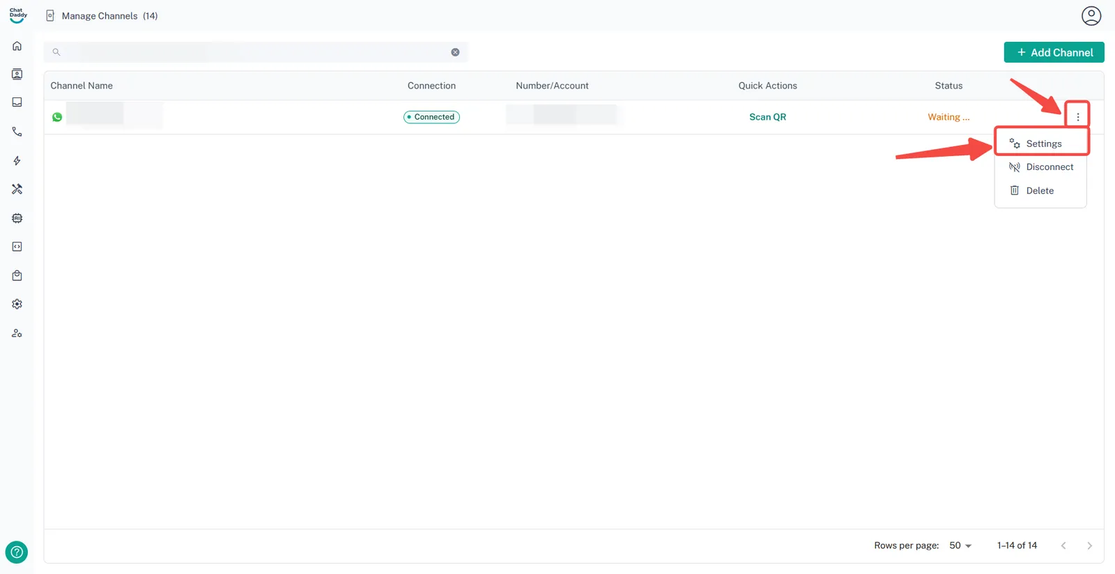Choose Disconnect from the channel menu

1049,167
